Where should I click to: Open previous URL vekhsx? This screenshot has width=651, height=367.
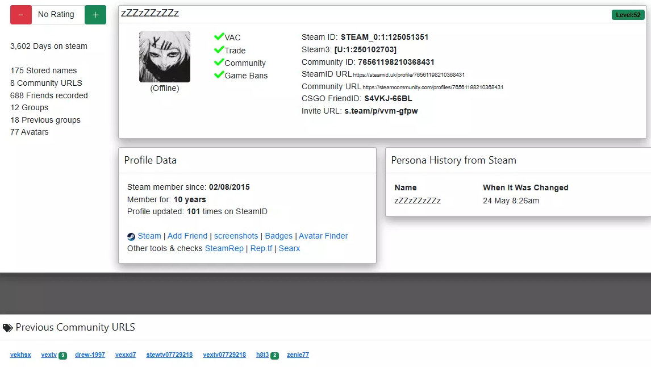pos(20,355)
